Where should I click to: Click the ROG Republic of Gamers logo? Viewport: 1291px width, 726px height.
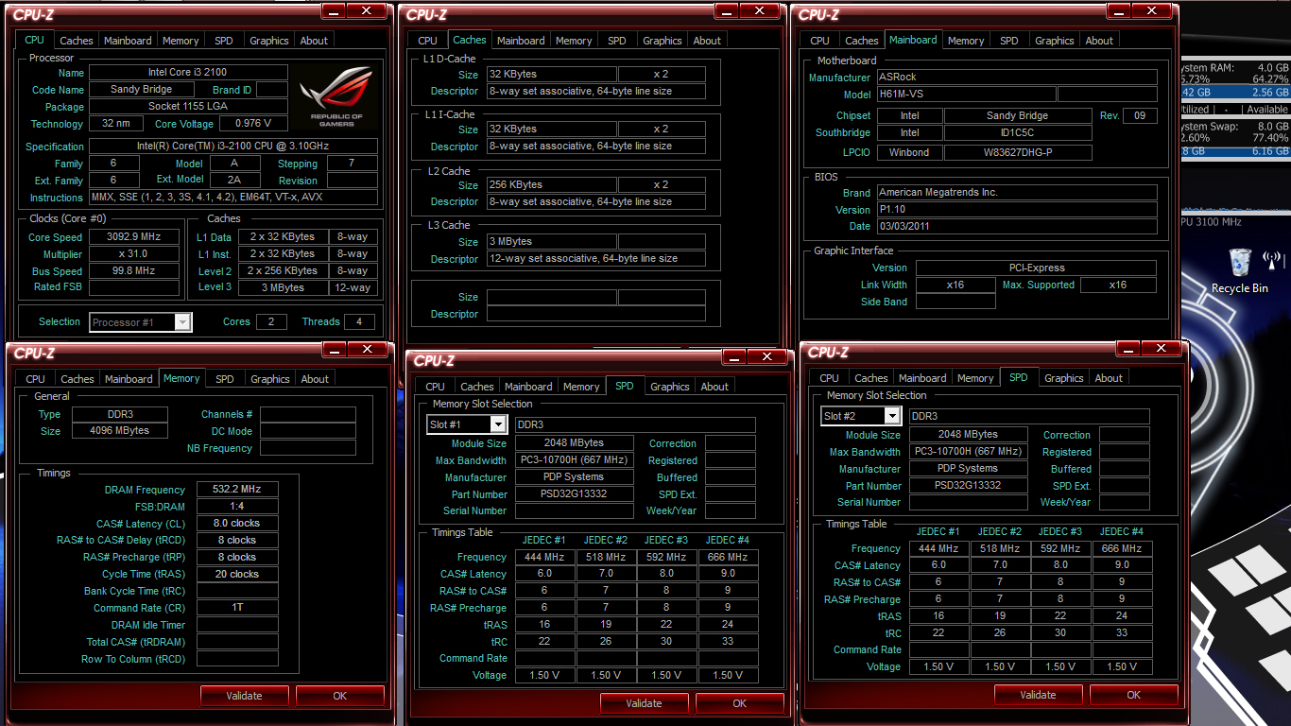tap(336, 97)
